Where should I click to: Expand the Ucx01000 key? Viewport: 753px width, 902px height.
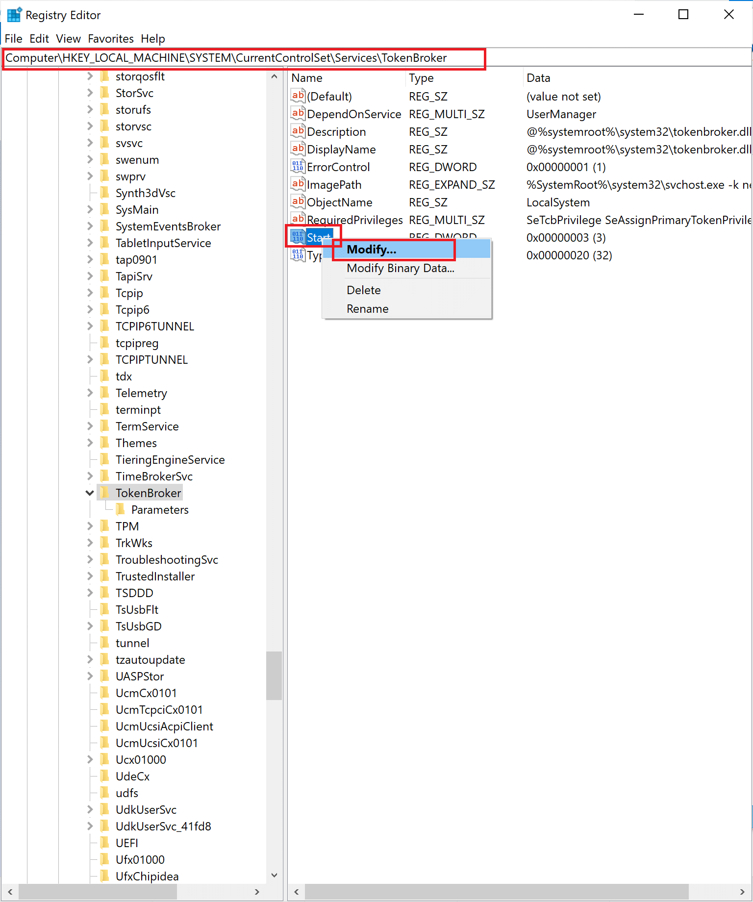tap(90, 759)
